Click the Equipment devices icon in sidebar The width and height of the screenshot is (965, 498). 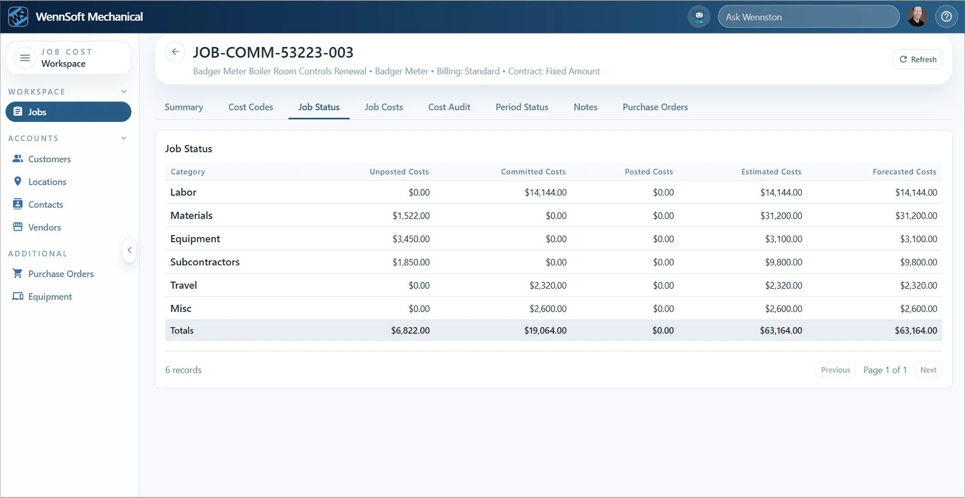(x=18, y=296)
